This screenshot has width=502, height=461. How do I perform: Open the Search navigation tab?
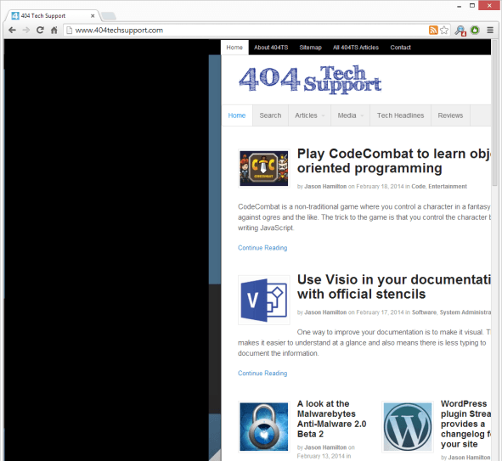(x=270, y=115)
